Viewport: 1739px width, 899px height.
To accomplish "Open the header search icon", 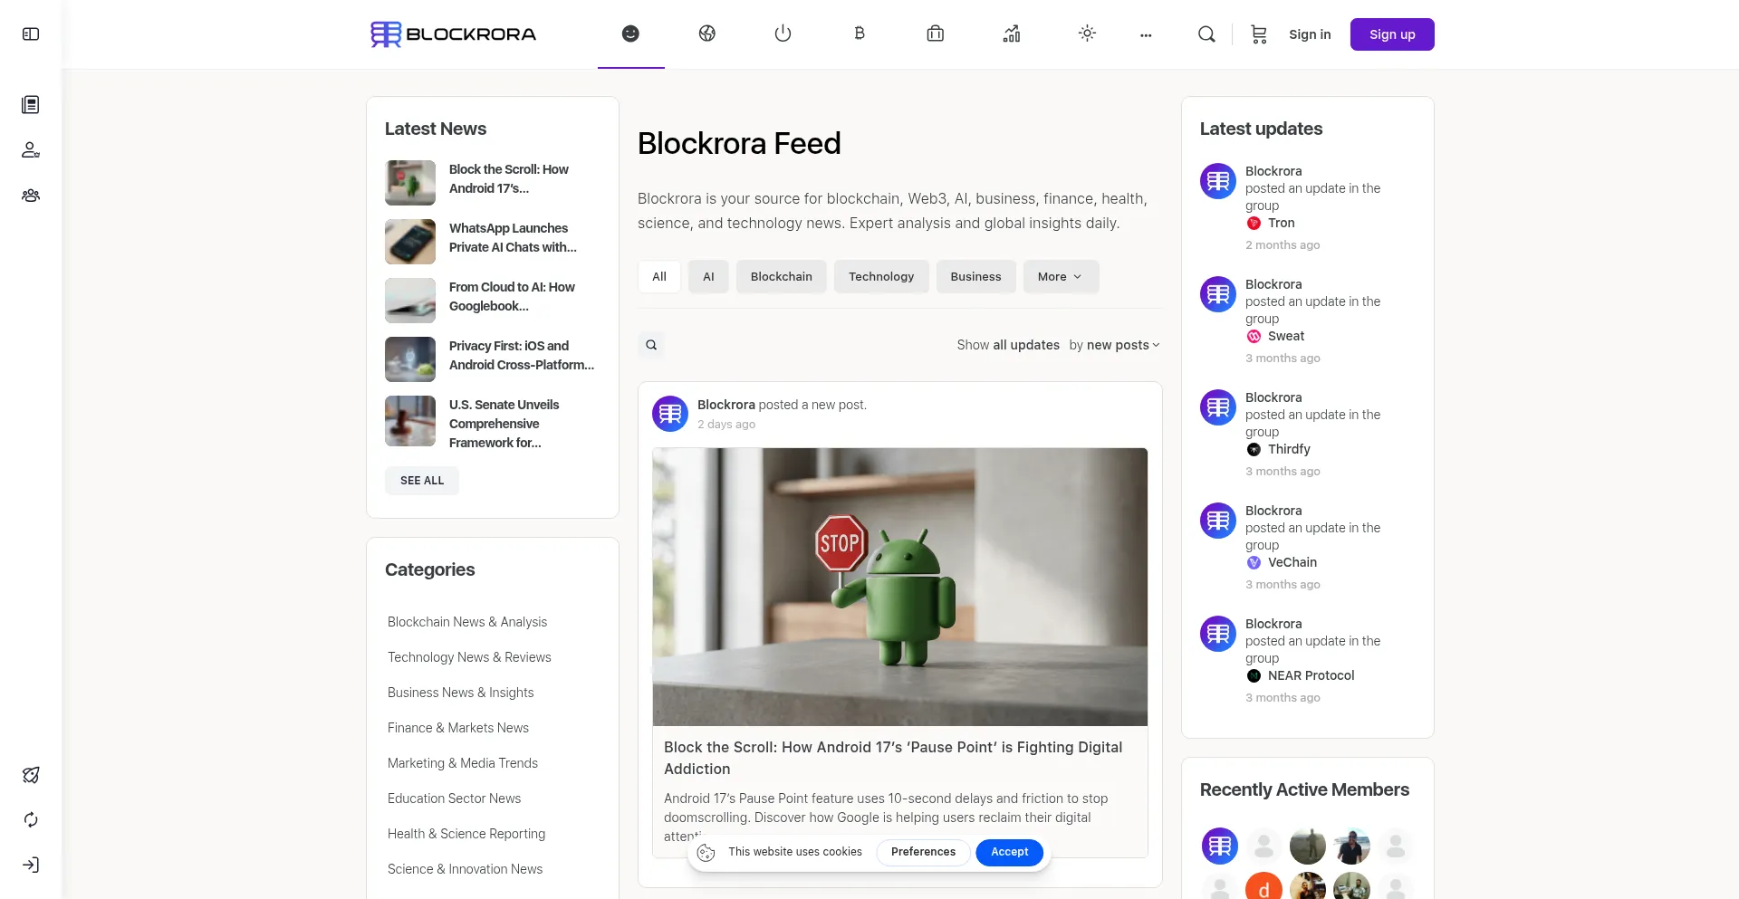I will pyautogui.click(x=1206, y=34).
